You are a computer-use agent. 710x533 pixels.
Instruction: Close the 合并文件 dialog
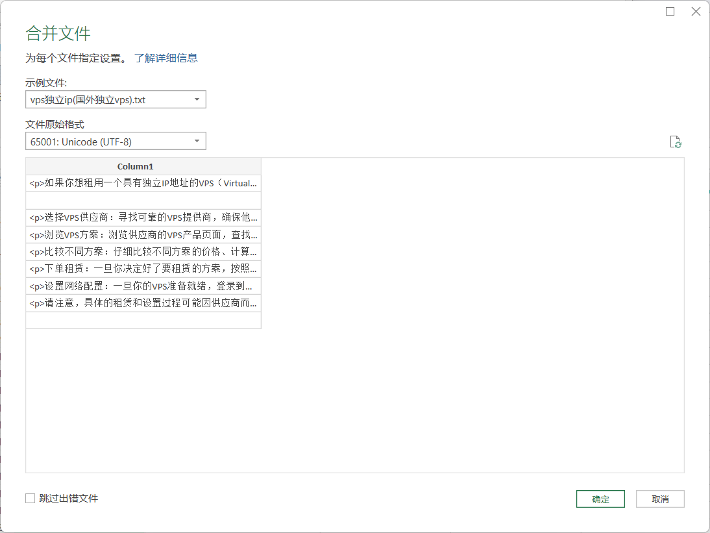pyautogui.click(x=696, y=12)
